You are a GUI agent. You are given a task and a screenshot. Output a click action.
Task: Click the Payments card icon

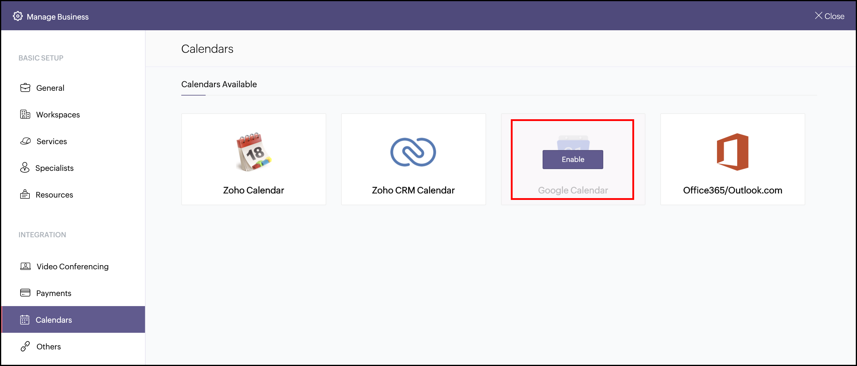tap(25, 293)
